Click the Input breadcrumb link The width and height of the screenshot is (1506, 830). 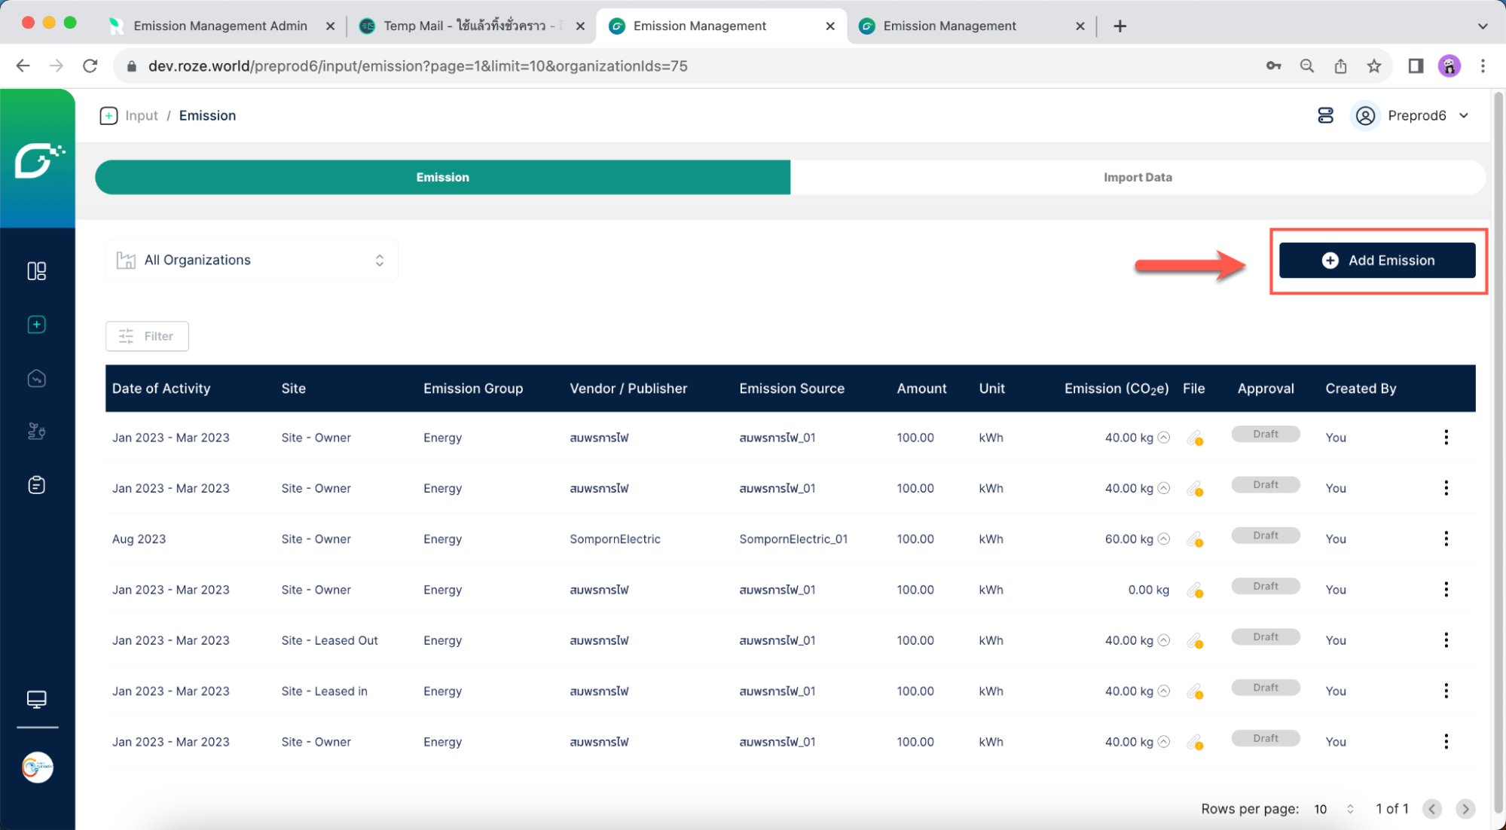(x=141, y=115)
